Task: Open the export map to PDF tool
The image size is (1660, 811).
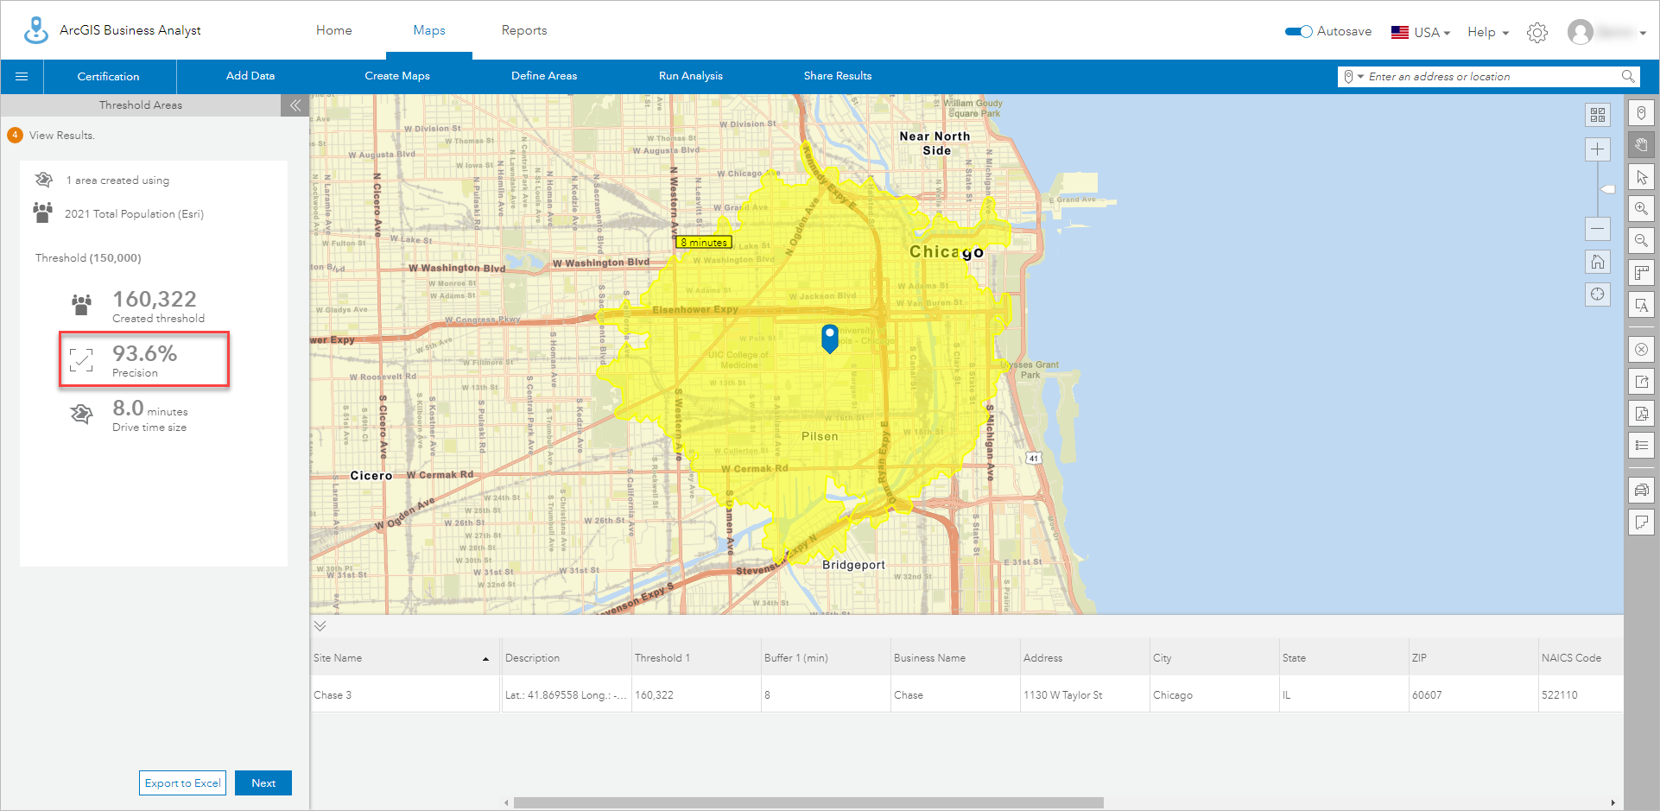Action: 1641,414
